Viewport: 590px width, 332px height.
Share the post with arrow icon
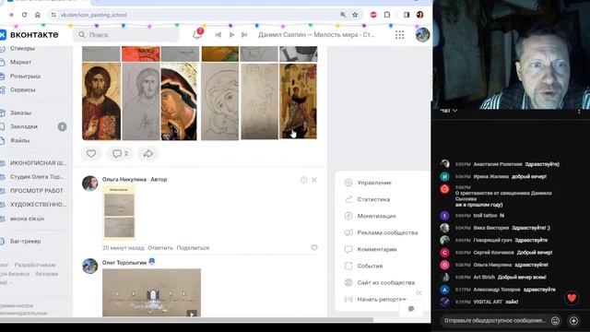[x=147, y=154]
